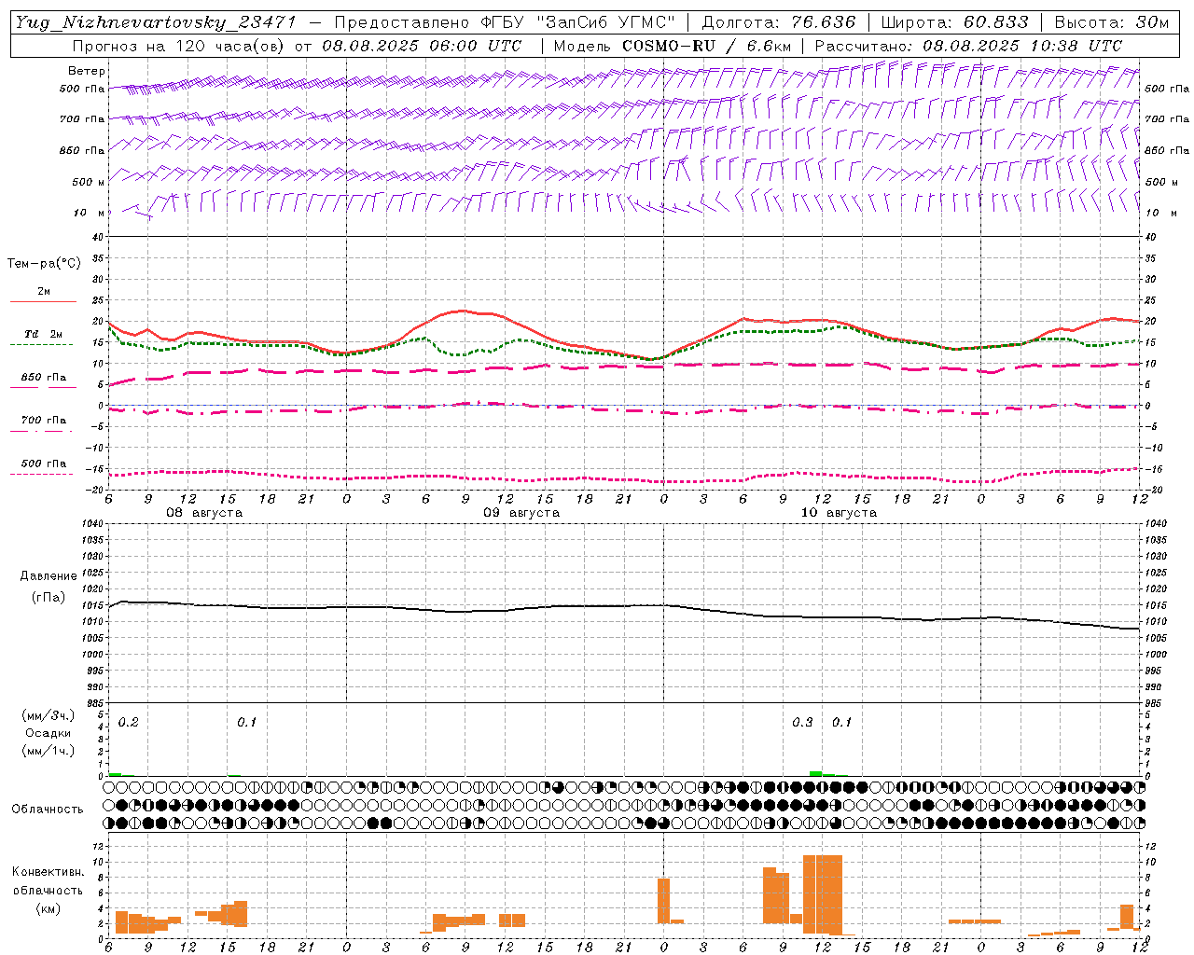Click the Конвективн. panel label
The width and height of the screenshot is (1194, 955).
pyautogui.click(x=49, y=872)
